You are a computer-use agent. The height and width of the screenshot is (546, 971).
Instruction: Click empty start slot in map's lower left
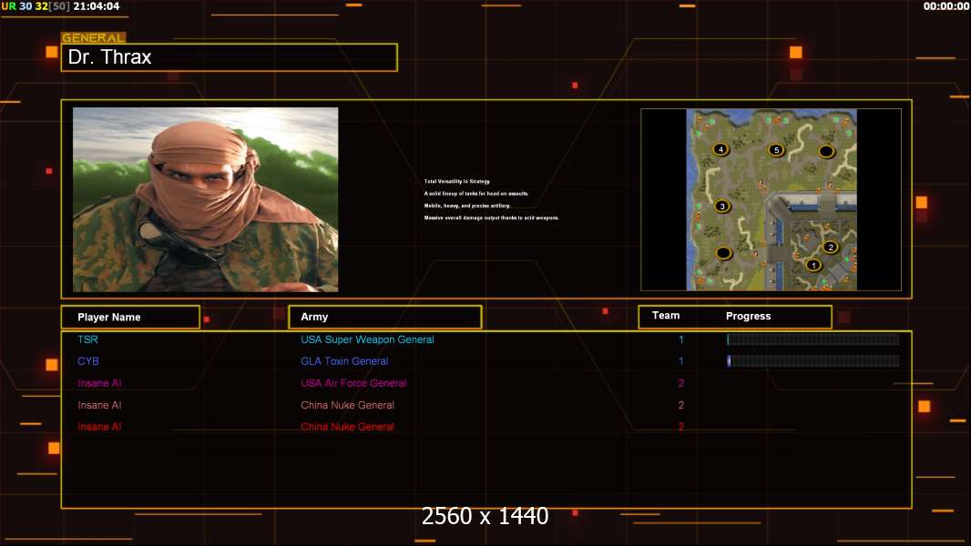click(723, 253)
